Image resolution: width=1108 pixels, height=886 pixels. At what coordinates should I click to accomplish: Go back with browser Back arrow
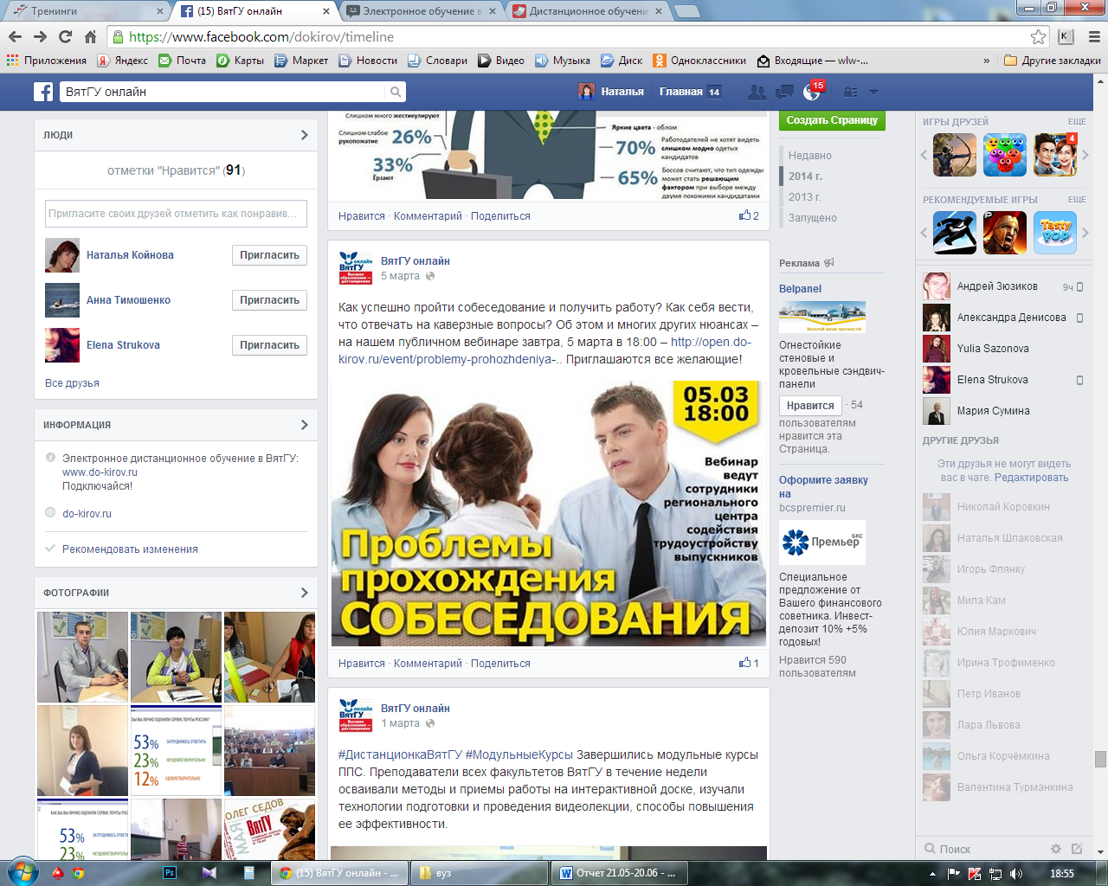[x=15, y=36]
